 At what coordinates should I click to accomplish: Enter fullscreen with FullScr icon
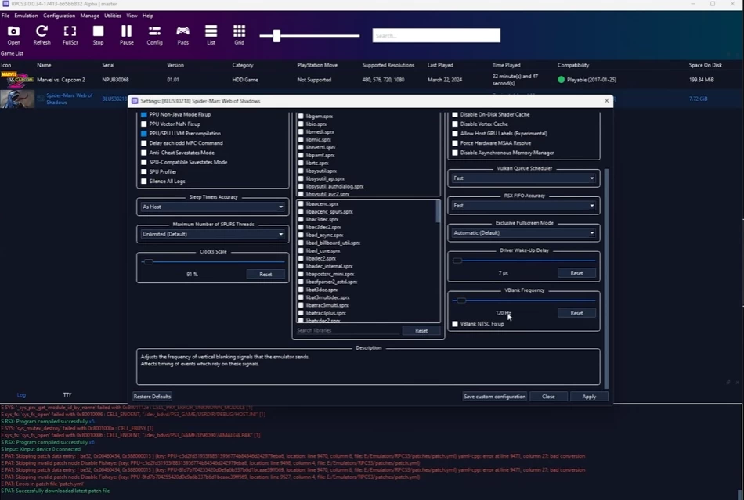tap(70, 34)
